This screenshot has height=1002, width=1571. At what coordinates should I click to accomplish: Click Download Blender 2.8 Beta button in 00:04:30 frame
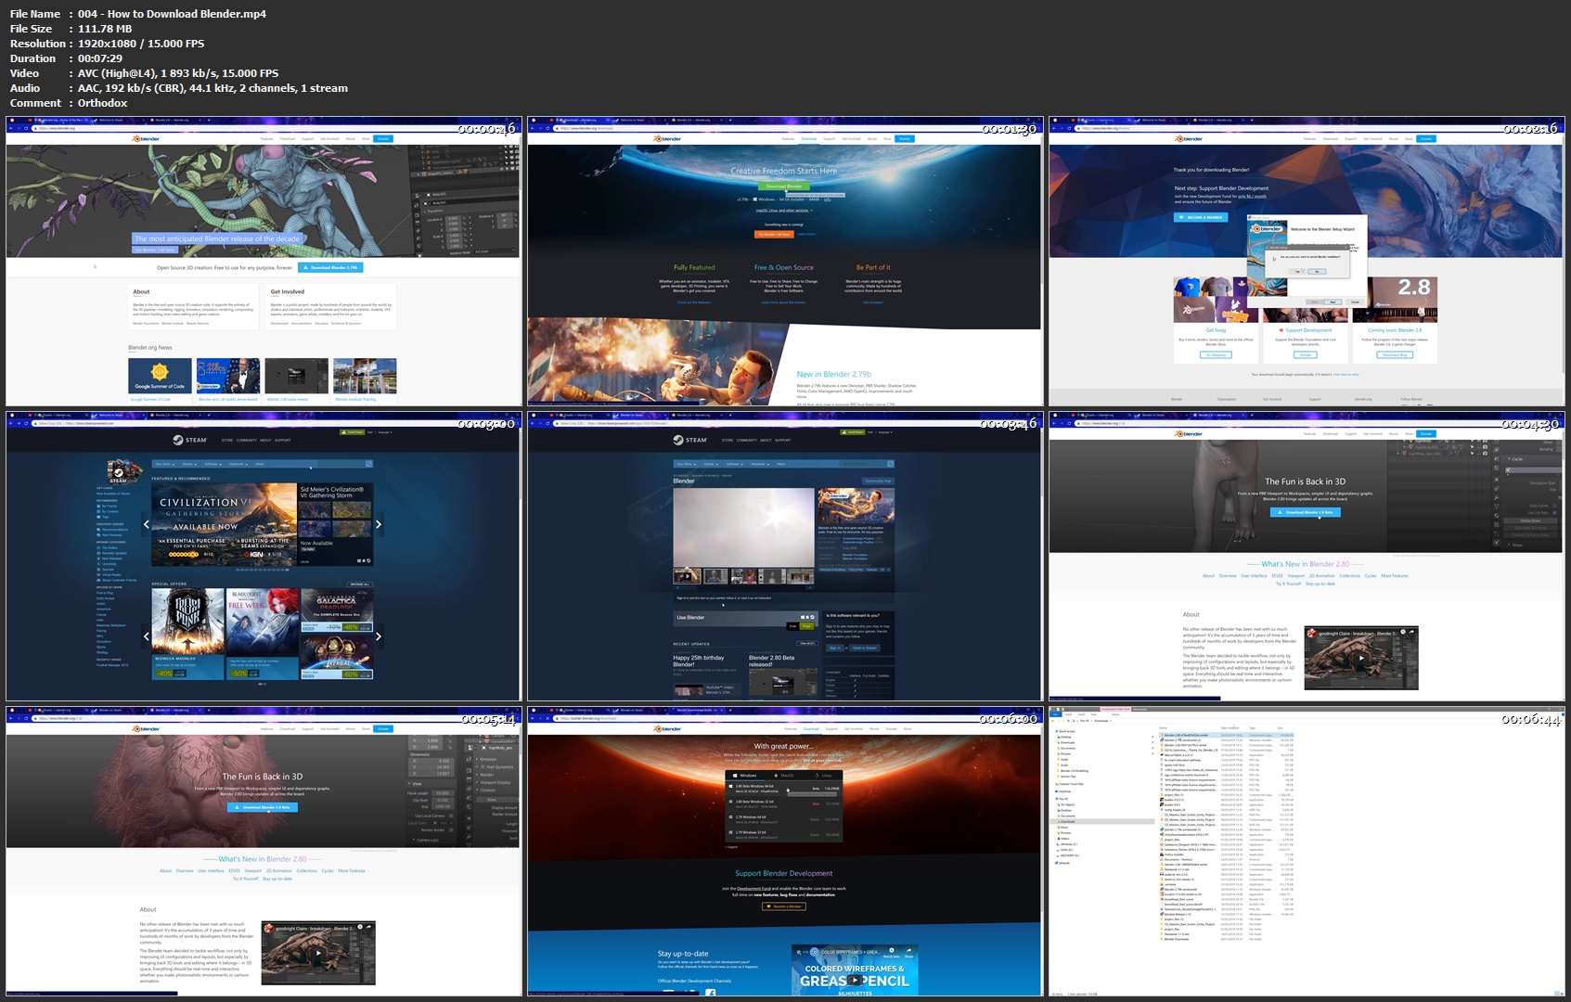tap(1305, 512)
